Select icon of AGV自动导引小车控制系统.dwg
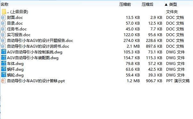This screenshot has height=119, width=193. [x=4, y=52]
